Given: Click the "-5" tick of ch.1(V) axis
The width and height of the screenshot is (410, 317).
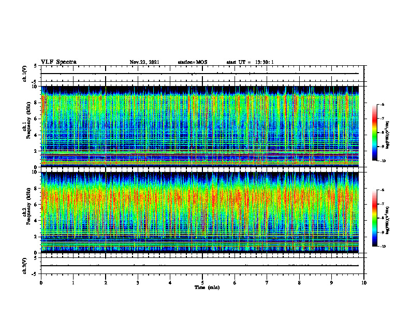Looking at the screenshot, I should (x=35, y=82).
